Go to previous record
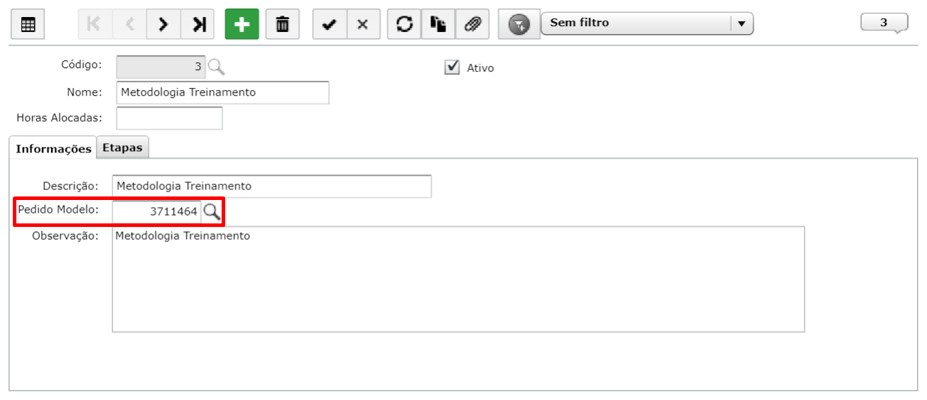Viewport: 927px width, 400px height. tap(129, 25)
